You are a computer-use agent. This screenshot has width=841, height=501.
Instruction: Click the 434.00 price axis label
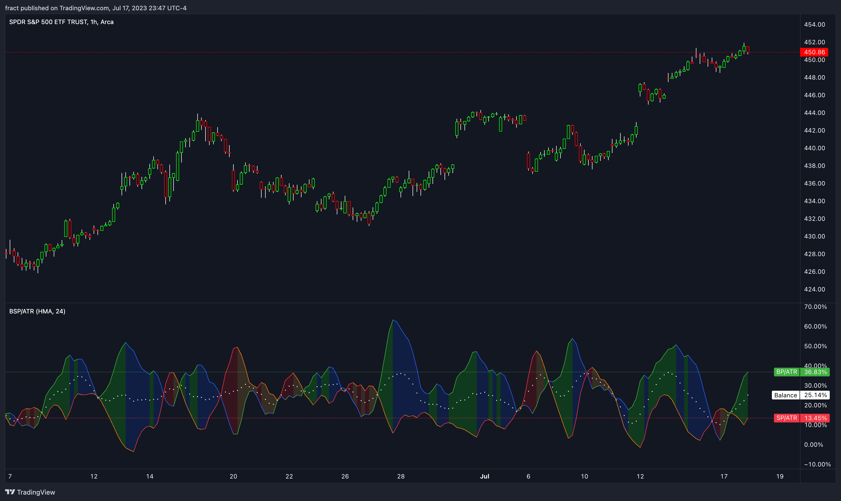[814, 201]
